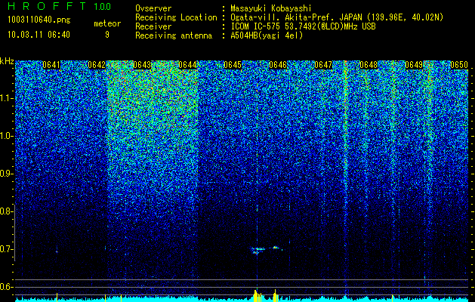Screen dimensions: 475x302
Task: Click the 0645 time marker
Action: [x=233, y=65]
